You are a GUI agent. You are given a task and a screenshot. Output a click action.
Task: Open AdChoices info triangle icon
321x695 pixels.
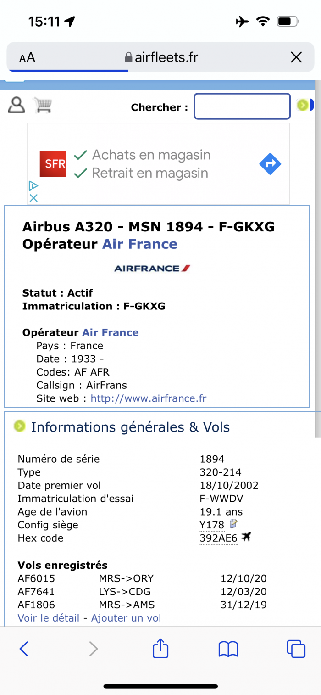click(33, 186)
